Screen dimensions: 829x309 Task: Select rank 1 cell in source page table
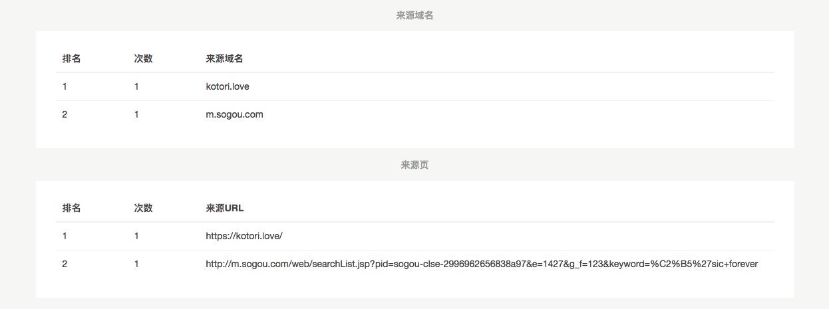[65, 236]
